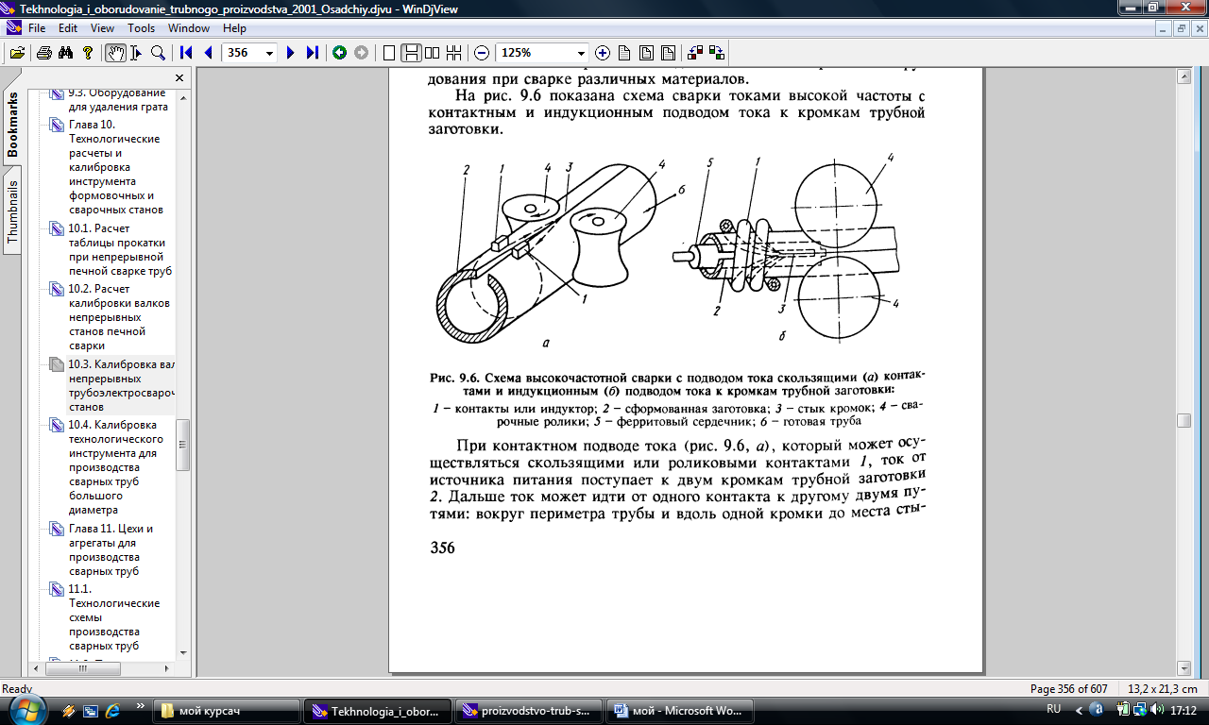The width and height of the screenshot is (1209, 725).
Task: Expand hidden quick launch items chevron
Action: point(141,705)
